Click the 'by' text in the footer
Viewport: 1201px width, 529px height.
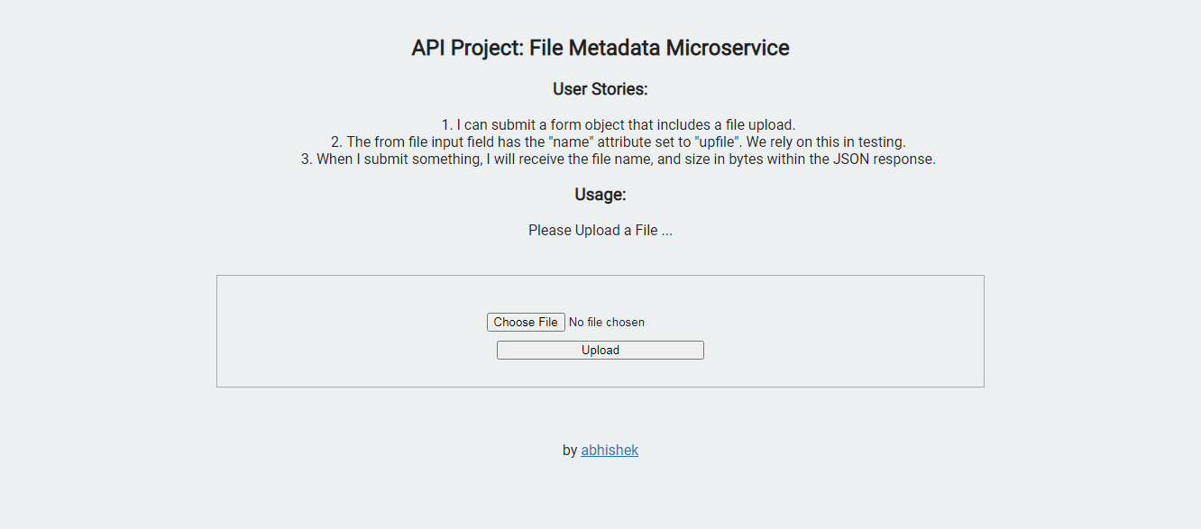pyautogui.click(x=569, y=450)
